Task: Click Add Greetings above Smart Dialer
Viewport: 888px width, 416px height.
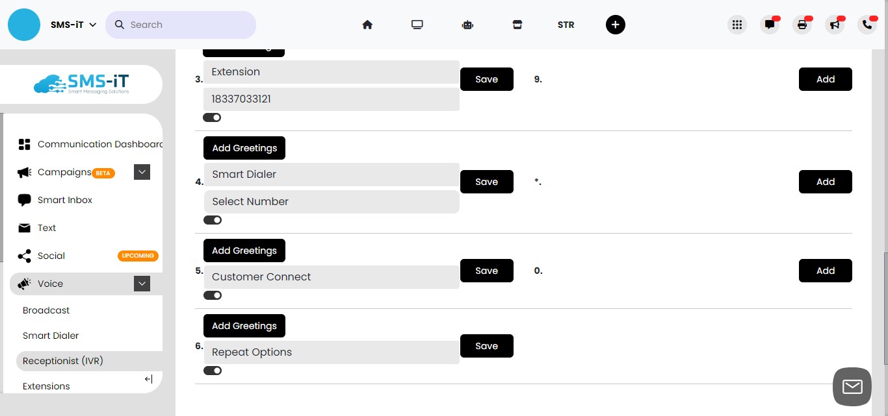Action: click(244, 148)
